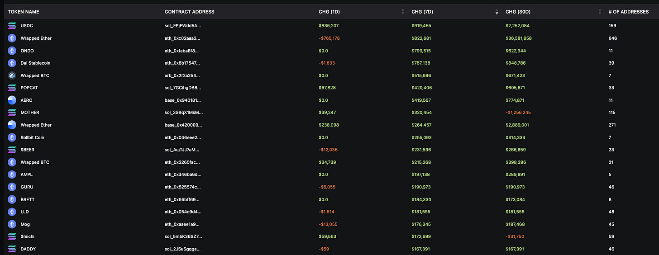Click the Base chain icon beside AERO
Viewport: 659px width, 255px height.
(12, 100)
